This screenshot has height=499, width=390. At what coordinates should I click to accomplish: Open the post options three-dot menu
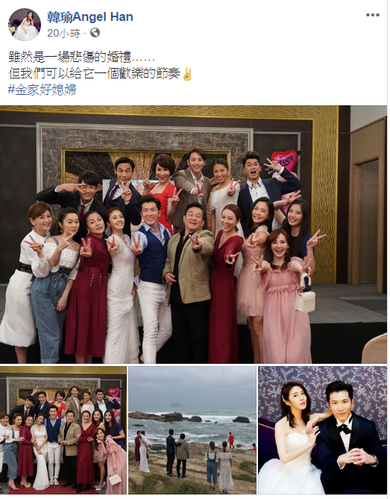click(x=373, y=15)
